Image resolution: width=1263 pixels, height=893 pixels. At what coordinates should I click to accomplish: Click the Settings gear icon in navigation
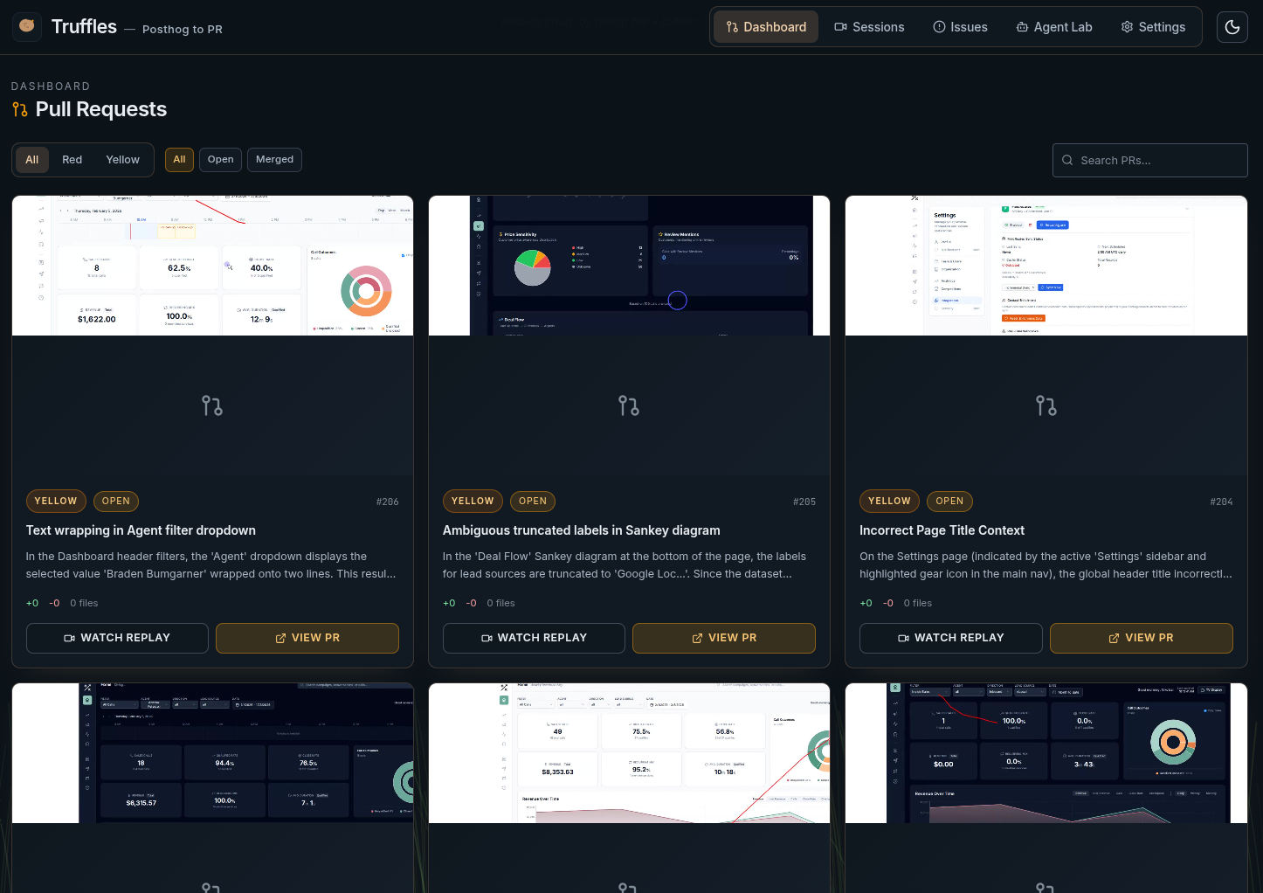click(x=1126, y=27)
